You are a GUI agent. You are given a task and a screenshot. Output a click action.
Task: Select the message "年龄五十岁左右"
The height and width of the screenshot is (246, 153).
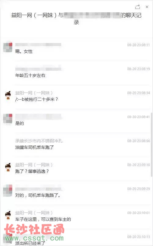(x=30, y=75)
